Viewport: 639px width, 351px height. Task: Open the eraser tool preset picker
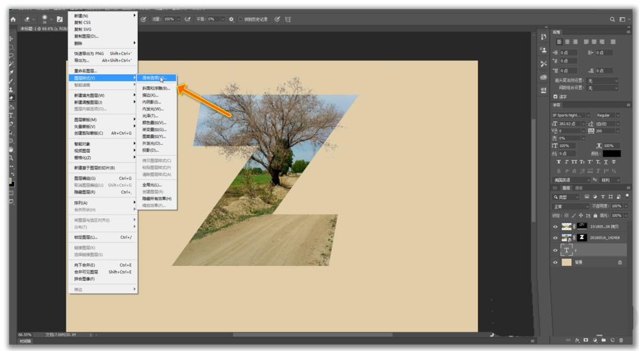29,19
